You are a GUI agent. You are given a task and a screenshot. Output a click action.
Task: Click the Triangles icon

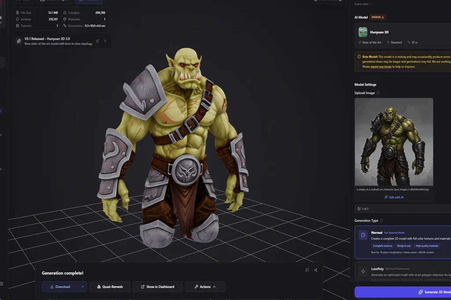click(65, 13)
